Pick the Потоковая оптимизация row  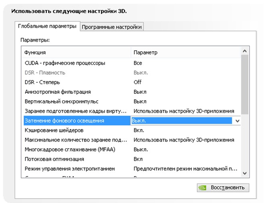click(53, 159)
